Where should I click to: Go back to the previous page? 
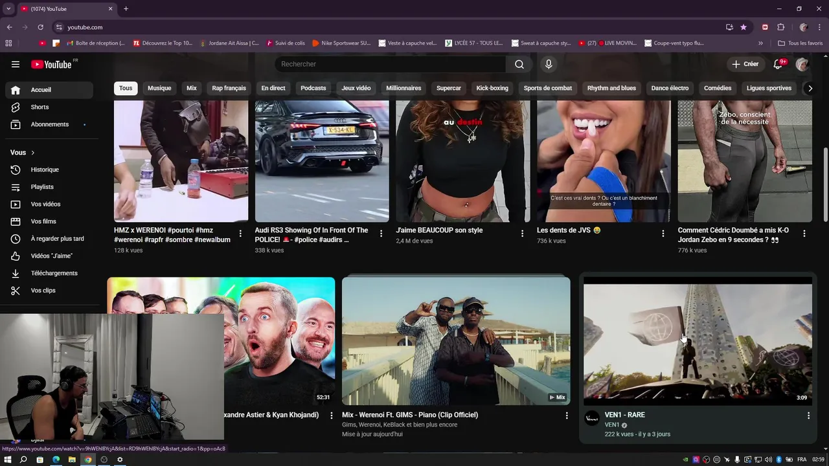(x=9, y=27)
